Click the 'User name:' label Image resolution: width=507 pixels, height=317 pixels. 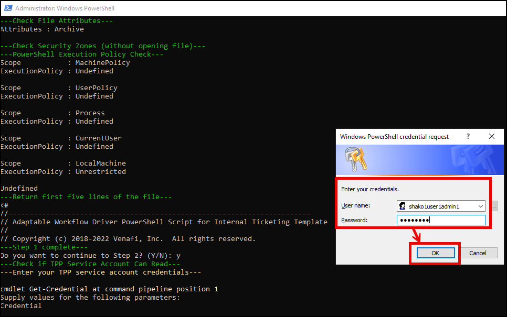coord(356,205)
